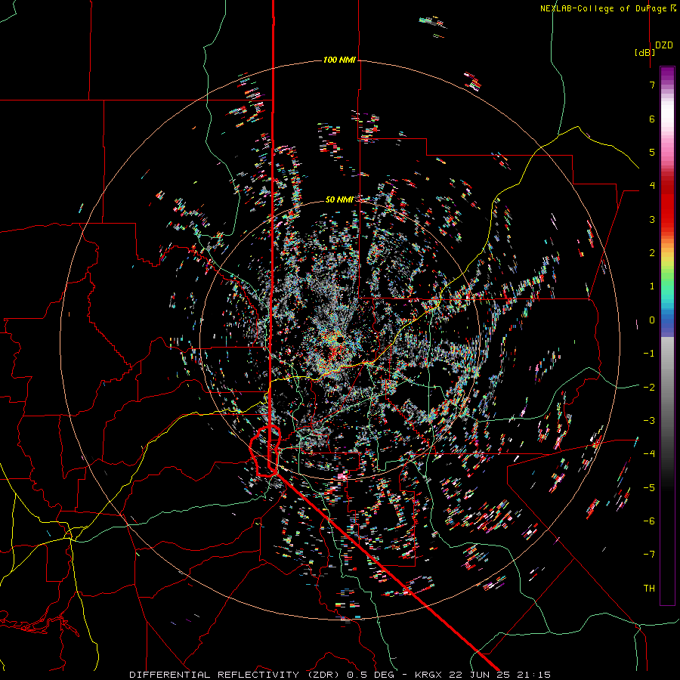The width and height of the screenshot is (680, 680).
Task: Click the 1 value on color scale
Action: tap(652, 286)
